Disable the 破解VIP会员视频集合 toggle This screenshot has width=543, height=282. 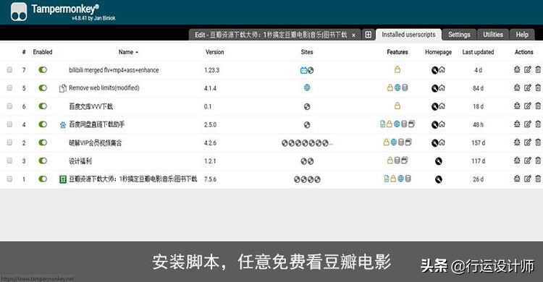coord(43,142)
